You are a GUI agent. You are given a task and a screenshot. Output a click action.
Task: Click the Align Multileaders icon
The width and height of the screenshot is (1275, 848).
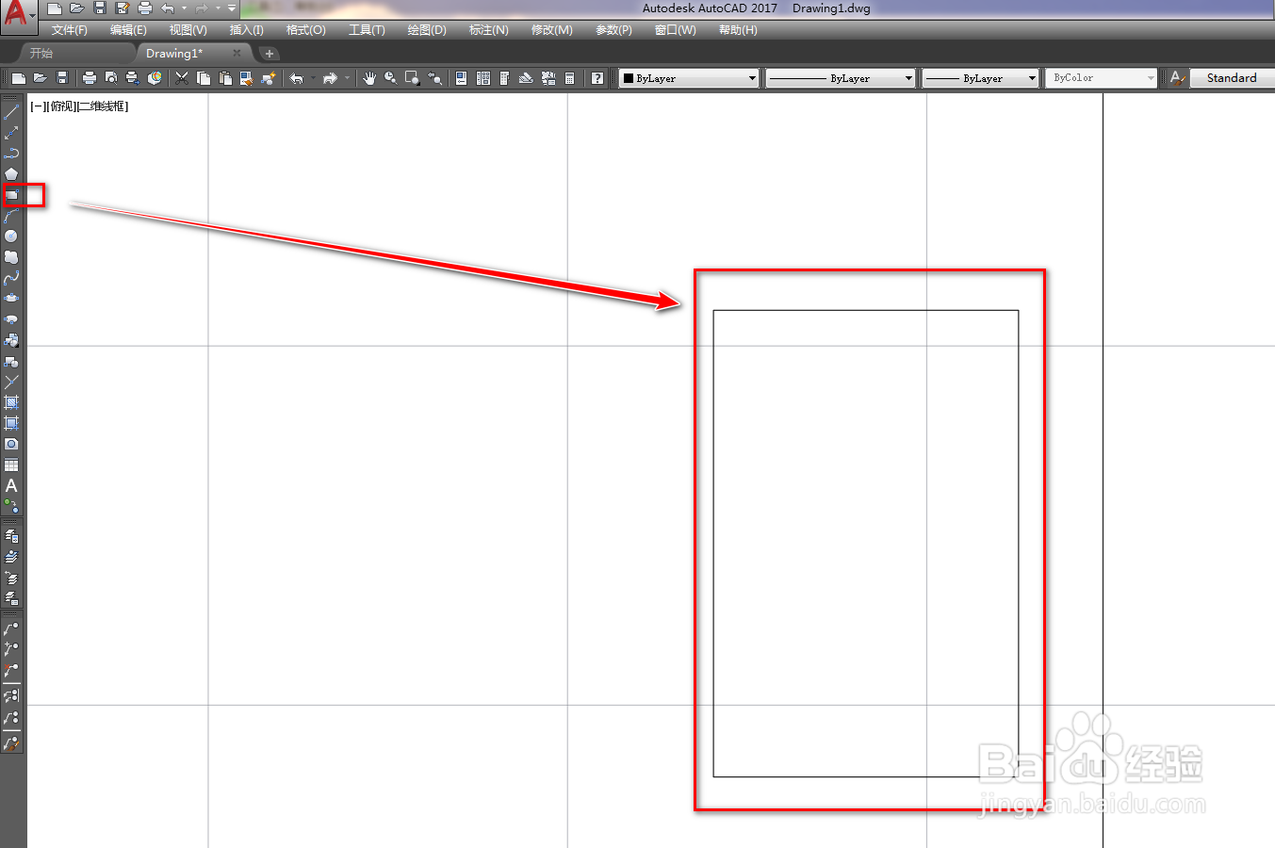tap(11, 696)
